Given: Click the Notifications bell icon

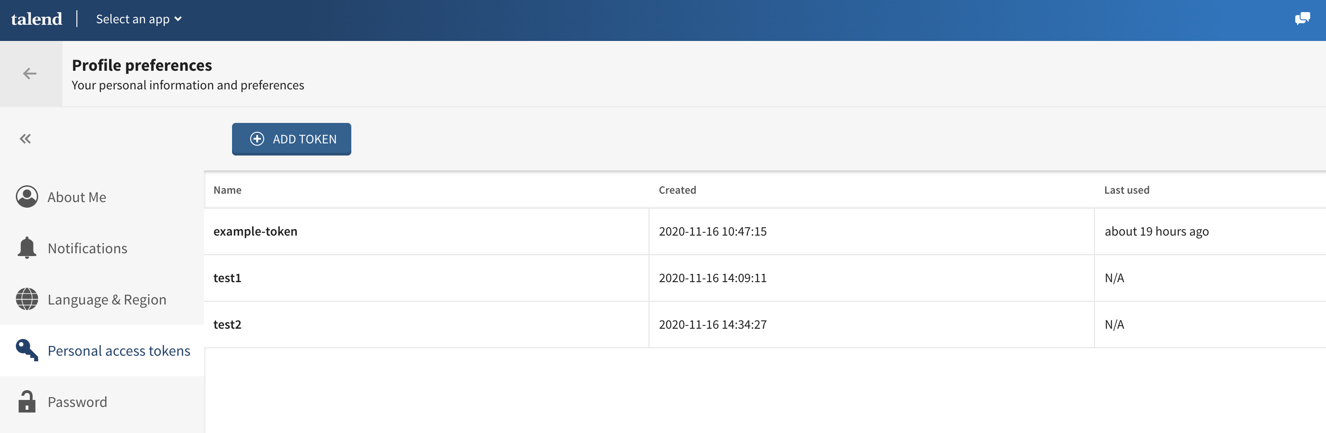Looking at the screenshot, I should pos(27,248).
